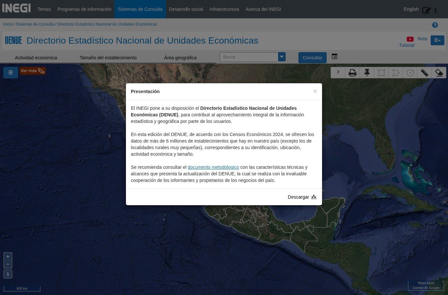Viewport: 448px width, 295px height.
Task: Open Desarrollo social menu
Action: [x=186, y=9]
